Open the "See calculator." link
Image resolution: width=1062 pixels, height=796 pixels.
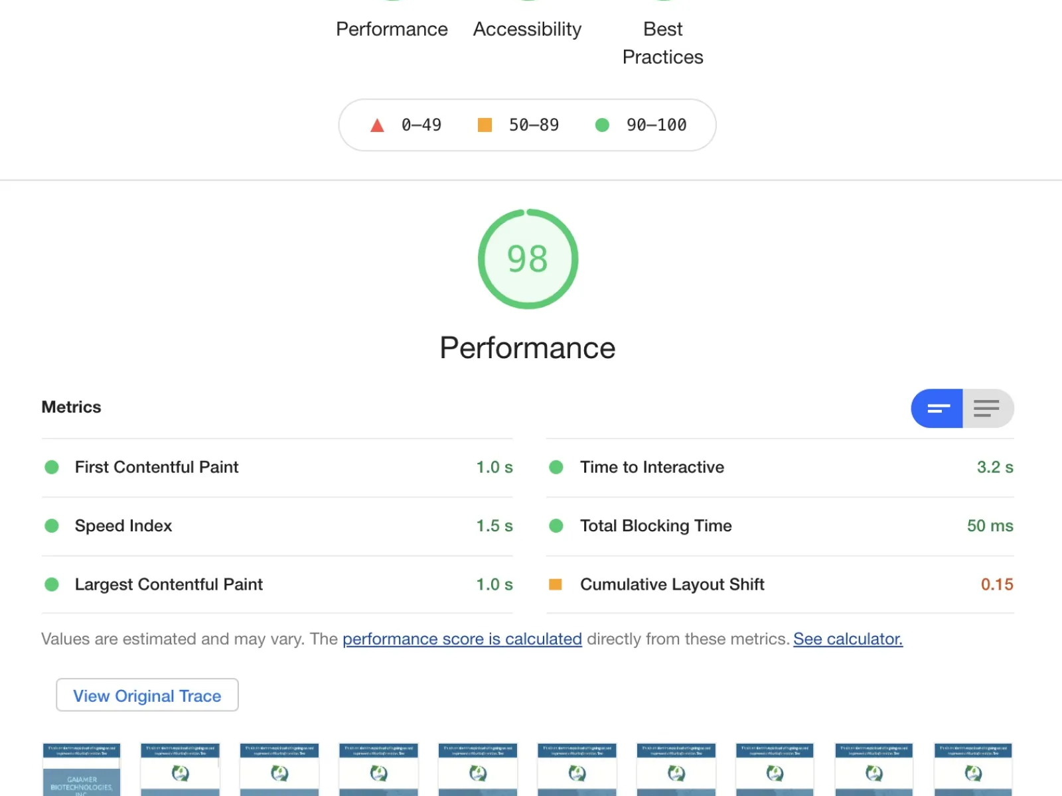coord(848,639)
